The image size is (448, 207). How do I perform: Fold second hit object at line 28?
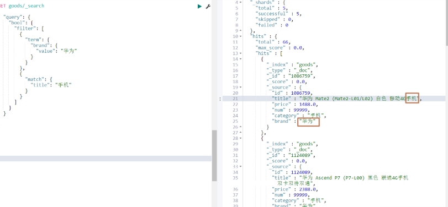(240, 138)
